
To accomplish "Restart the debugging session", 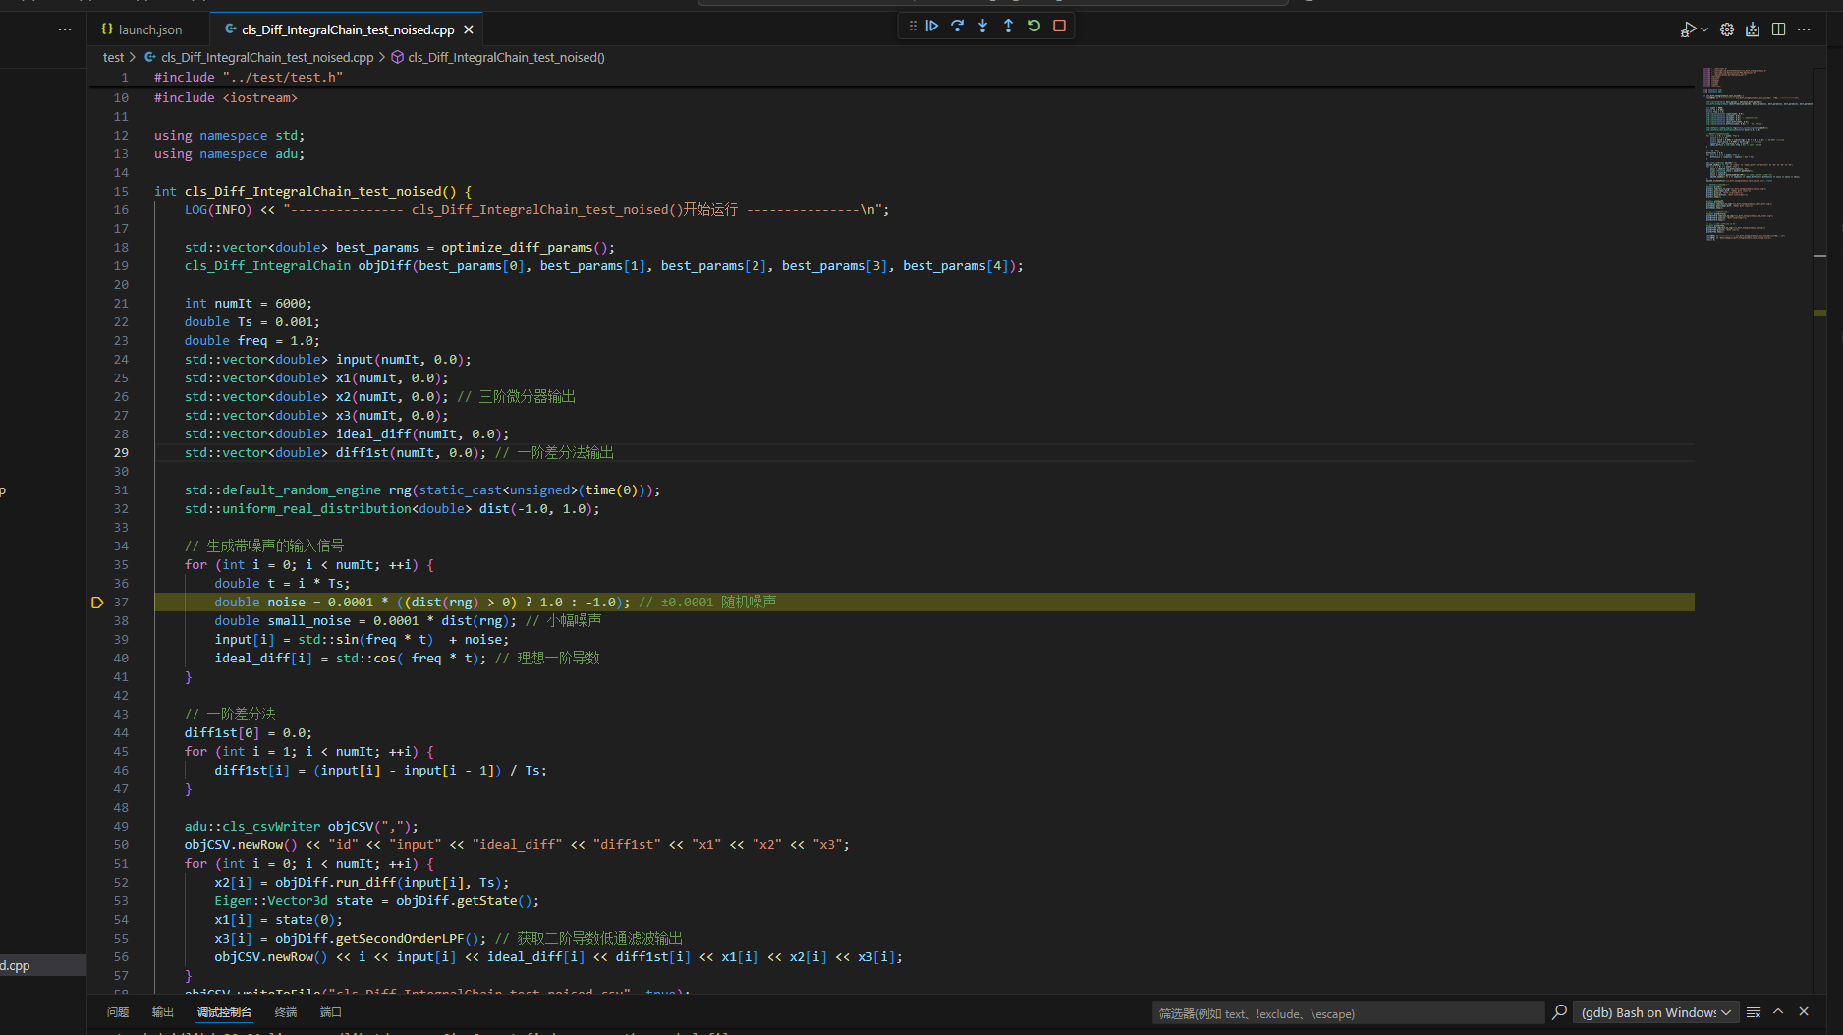I will [x=1033, y=26].
